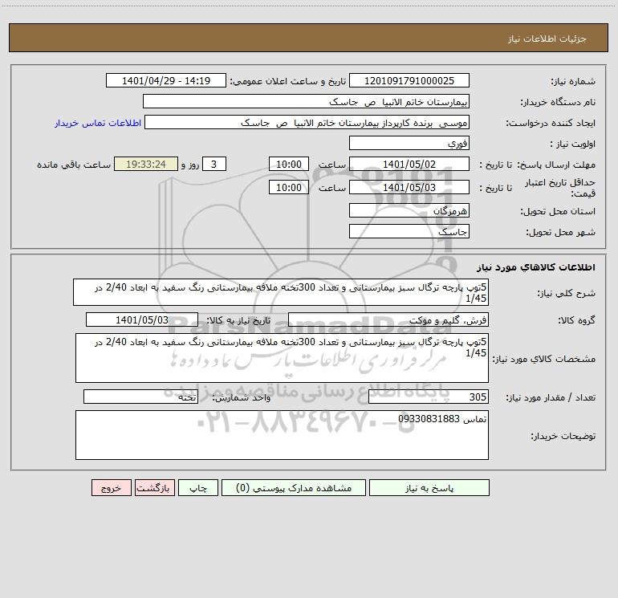
Task: Click the مشخصات کالای مورد نیاز text area
Action: click(282, 358)
